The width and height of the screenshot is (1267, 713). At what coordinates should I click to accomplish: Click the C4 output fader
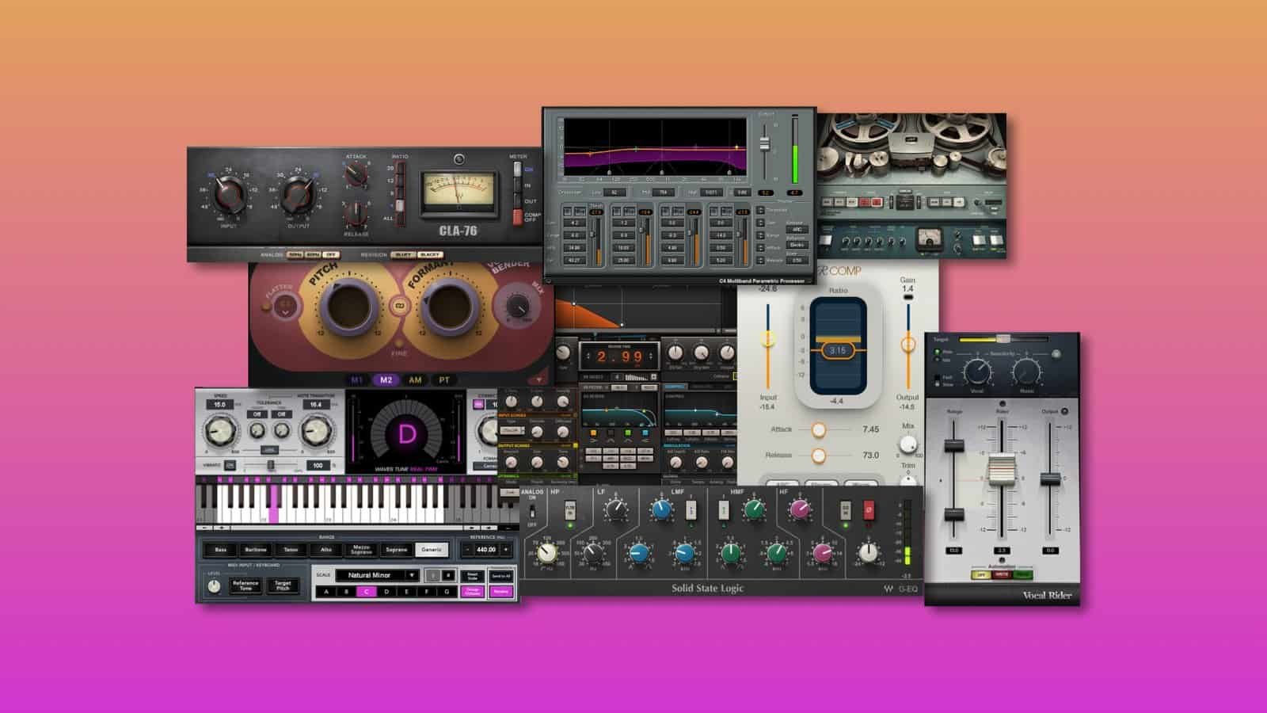coord(765,144)
